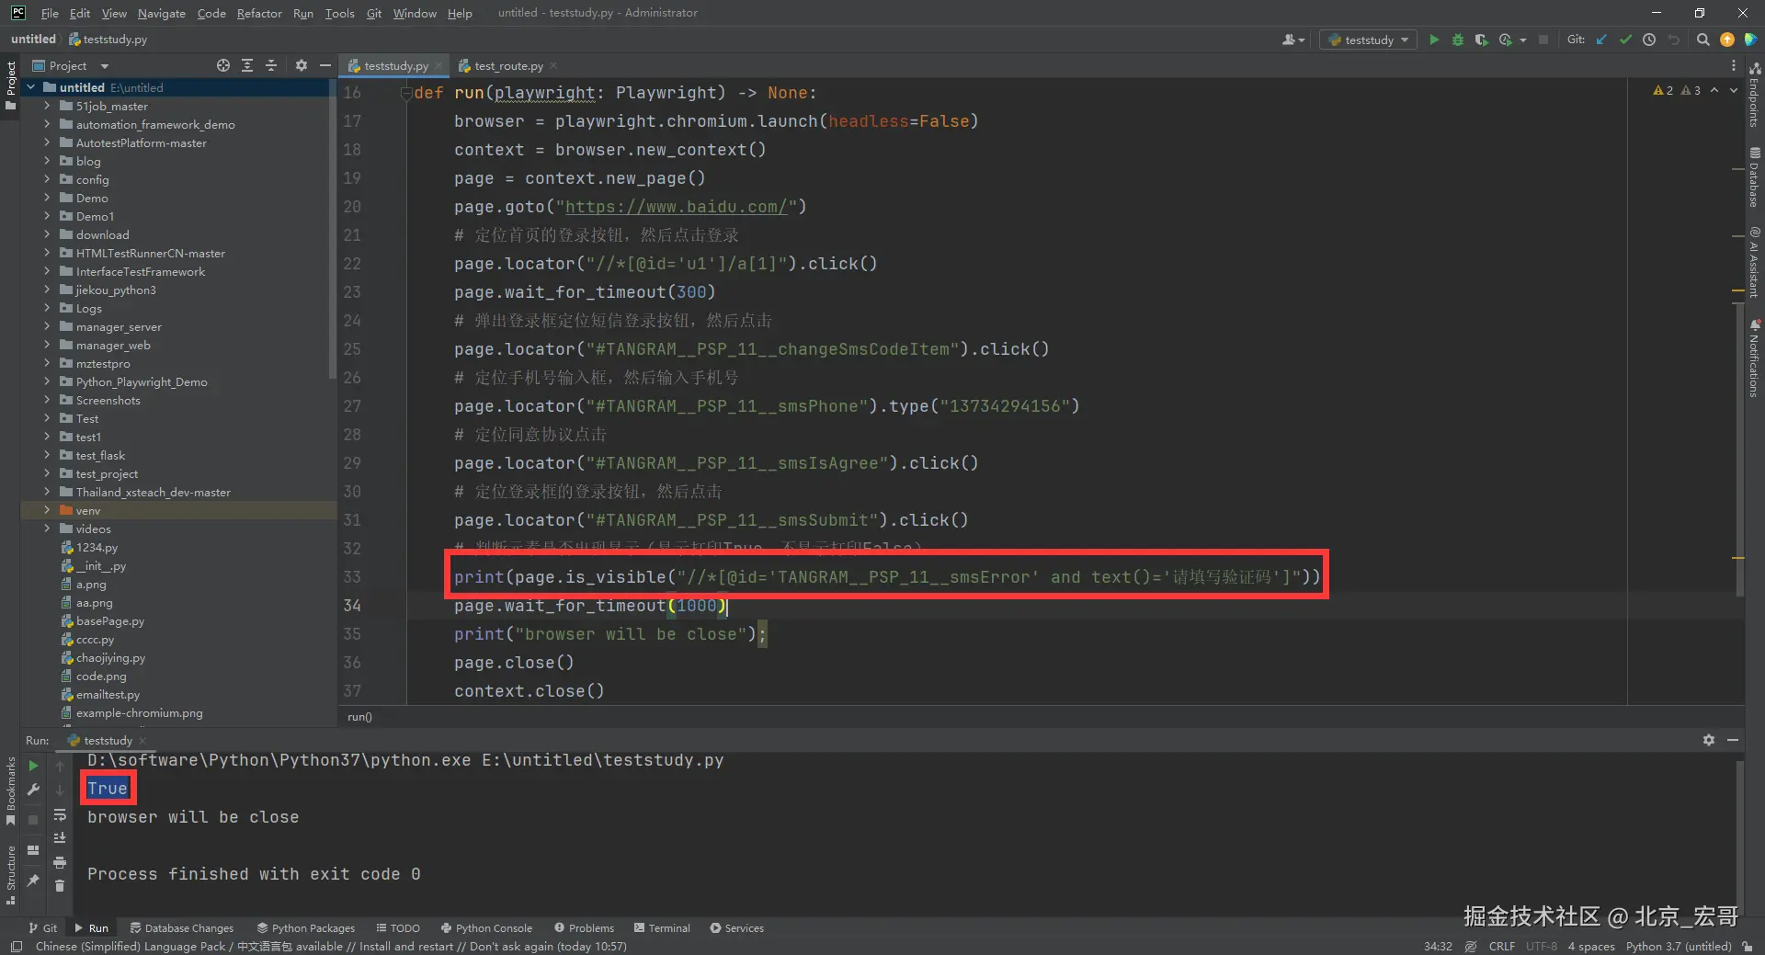This screenshot has width=1765, height=955.
Task: Open the Project view mode dropdown
Action: (x=104, y=66)
